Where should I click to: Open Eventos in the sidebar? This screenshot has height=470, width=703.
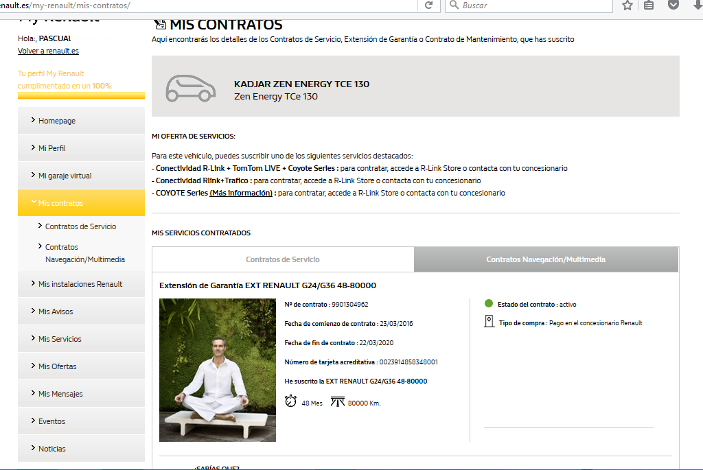[81, 421]
